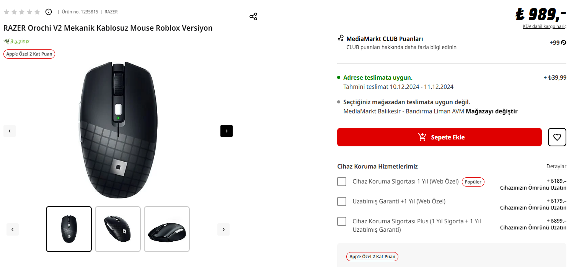Check Uzatılmış Garanti +1 Yıl option
The height and width of the screenshot is (267, 574).
pyautogui.click(x=342, y=201)
